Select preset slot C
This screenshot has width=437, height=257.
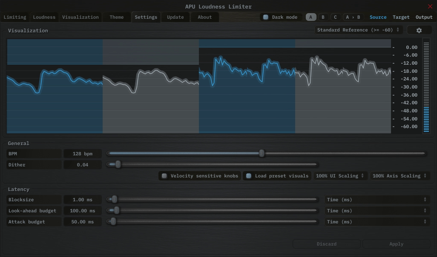335,17
